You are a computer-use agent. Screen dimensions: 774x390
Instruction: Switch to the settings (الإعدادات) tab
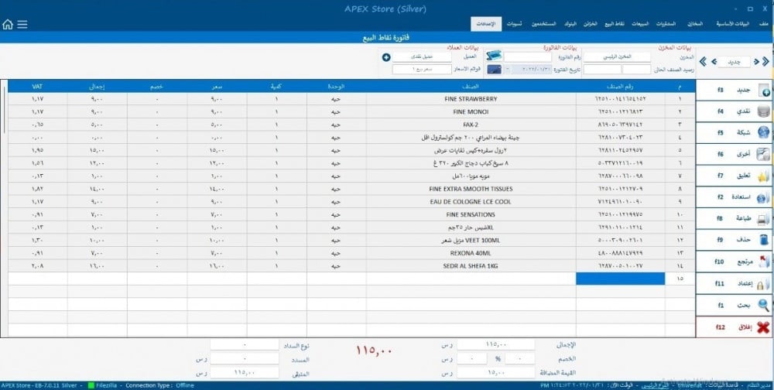click(486, 25)
